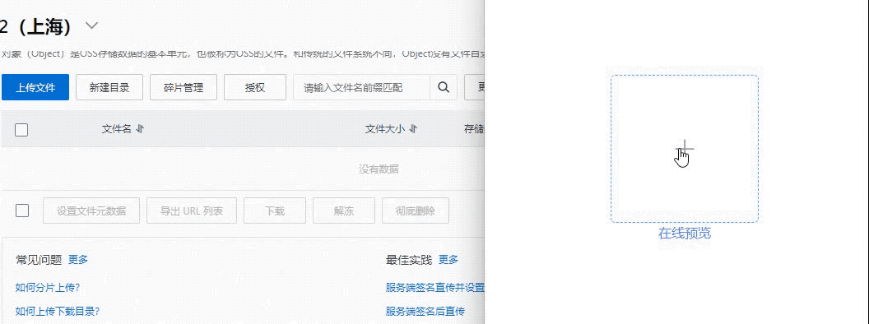Screen dimensions: 869x324
Task: Open 碎片管理 fragment management
Action: (184, 87)
